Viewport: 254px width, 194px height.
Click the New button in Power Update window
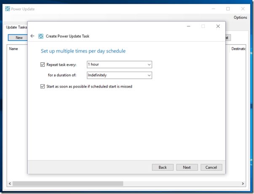click(18, 37)
